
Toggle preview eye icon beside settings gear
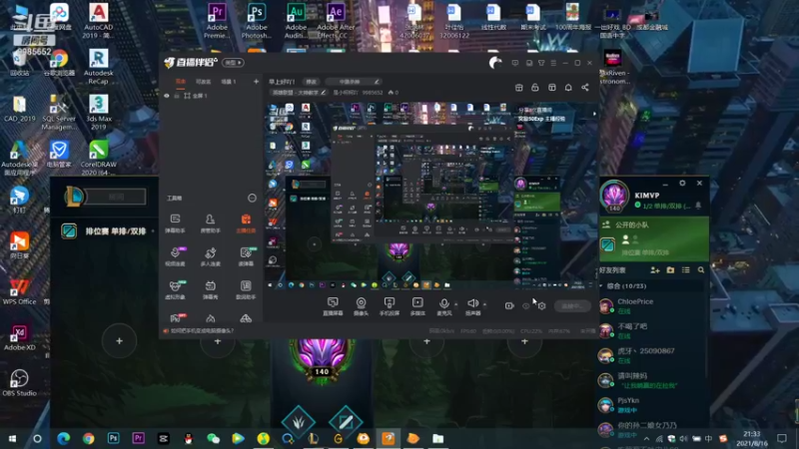click(526, 306)
